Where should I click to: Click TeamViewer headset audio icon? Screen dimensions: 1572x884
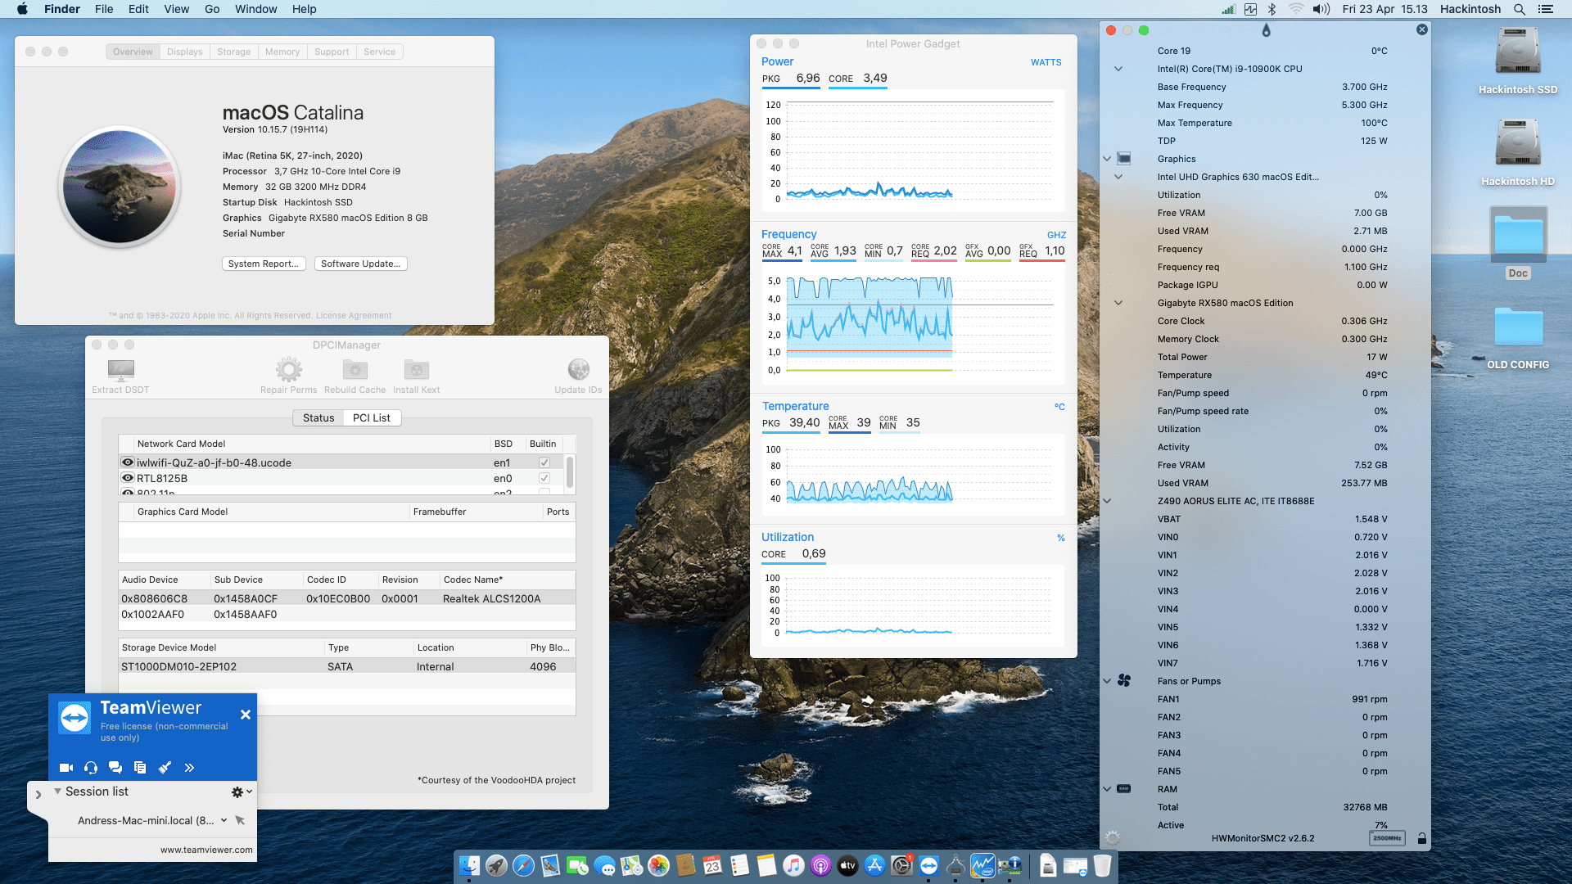[x=91, y=768]
